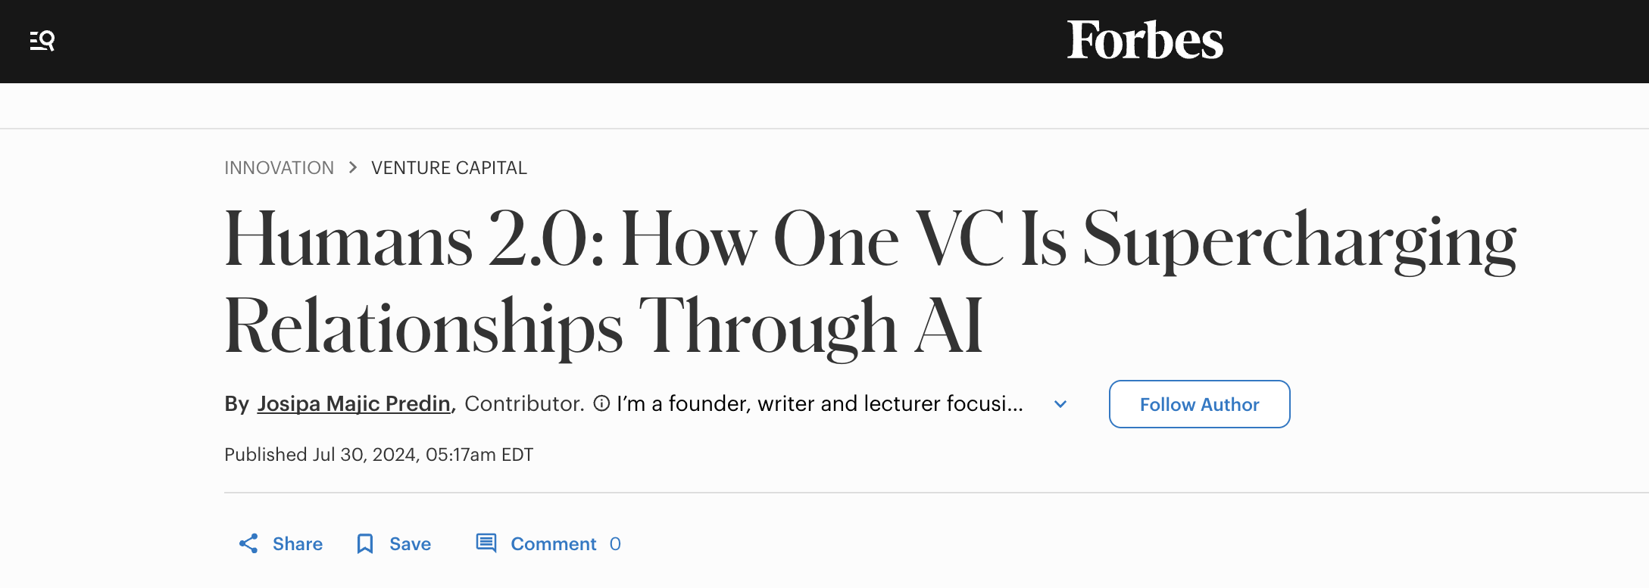
Task: Click the Comment text label
Action: coord(553,544)
